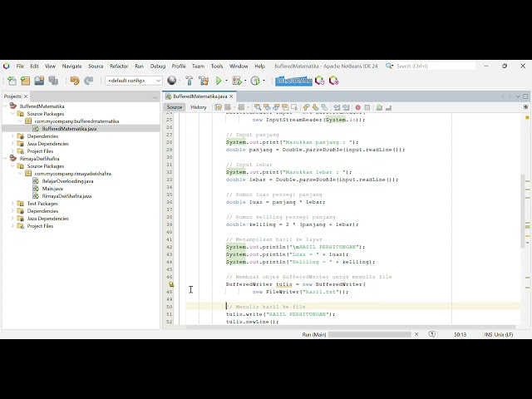Click the Open Project toolbar icon
The width and height of the screenshot is (532, 399).
(39, 81)
